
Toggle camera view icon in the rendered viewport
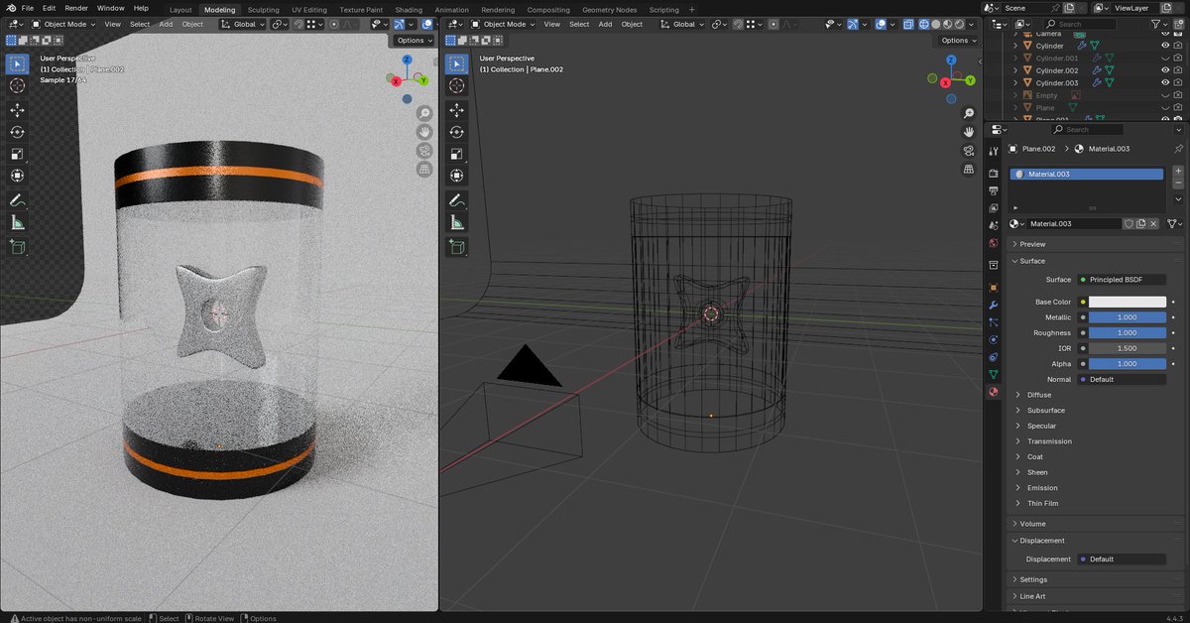point(424,151)
